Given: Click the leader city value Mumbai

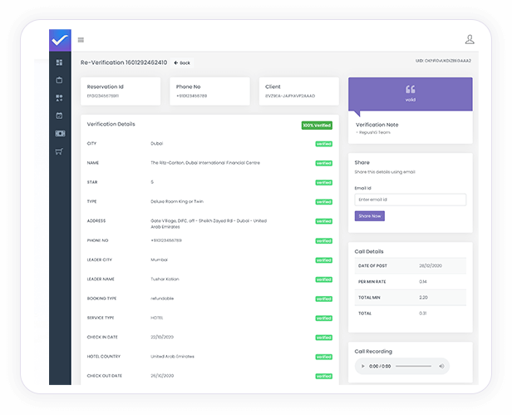Looking at the screenshot, I should point(159,259).
